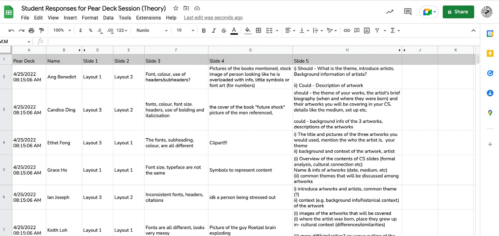Open the Functions sigma menu
Image resolution: width=499 pixels, height=236 pixels.
[395, 30]
